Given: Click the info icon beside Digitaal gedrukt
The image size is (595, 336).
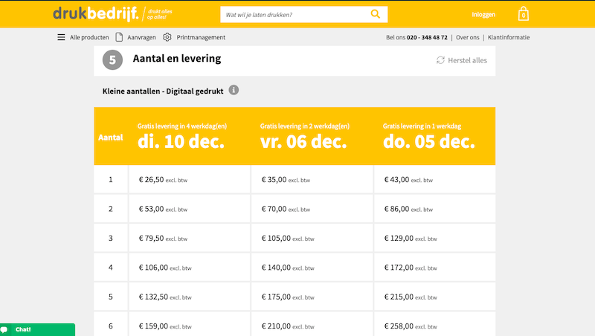Looking at the screenshot, I should pyautogui.click(x=234, y=90).
